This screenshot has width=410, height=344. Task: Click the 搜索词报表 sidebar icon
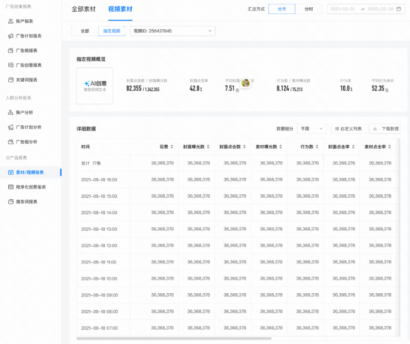[x=10, y=202]
